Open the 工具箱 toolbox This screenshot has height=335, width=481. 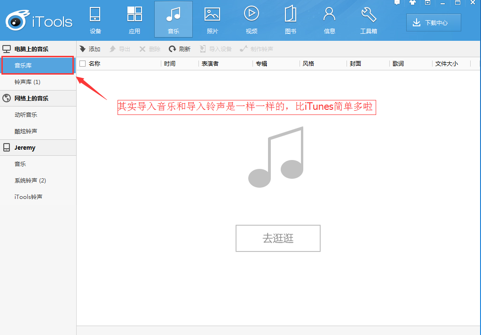pos(369,20)
